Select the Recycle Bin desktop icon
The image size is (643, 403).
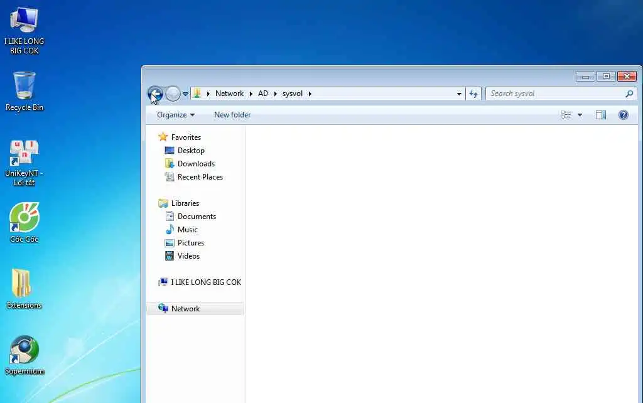pos(24,92)
